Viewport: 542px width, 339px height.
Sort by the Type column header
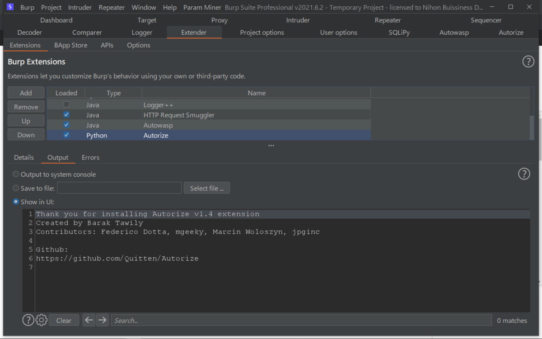pos(114,93)
